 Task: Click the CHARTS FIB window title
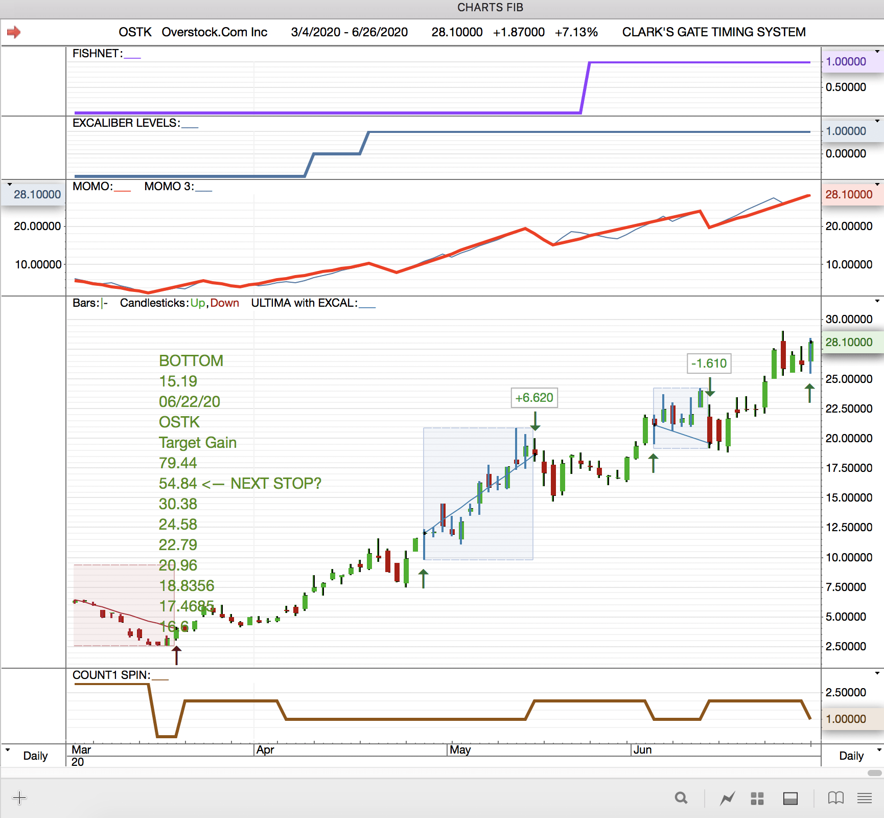491,8
